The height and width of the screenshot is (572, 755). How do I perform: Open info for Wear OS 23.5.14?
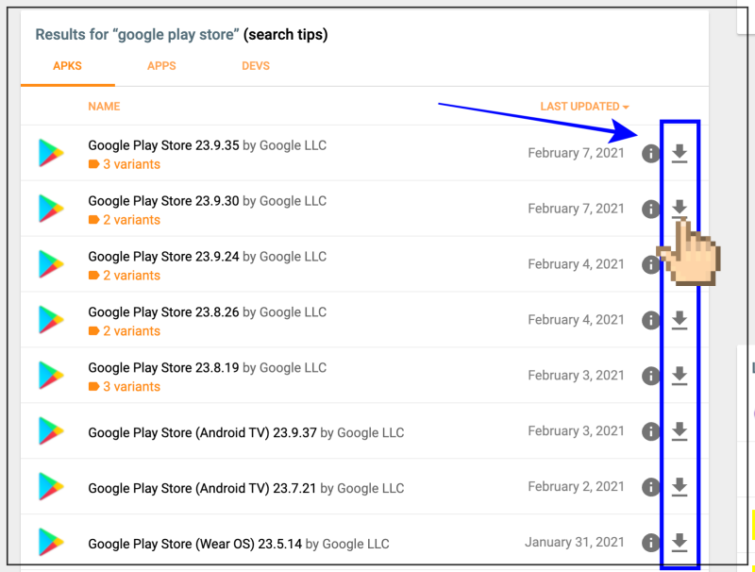(650, 543)
